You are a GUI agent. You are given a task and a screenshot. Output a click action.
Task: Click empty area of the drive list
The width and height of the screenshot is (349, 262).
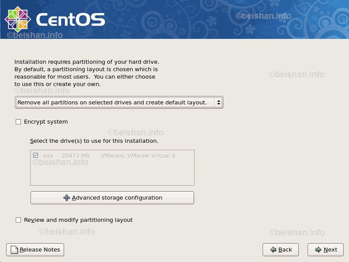point(112,174)
